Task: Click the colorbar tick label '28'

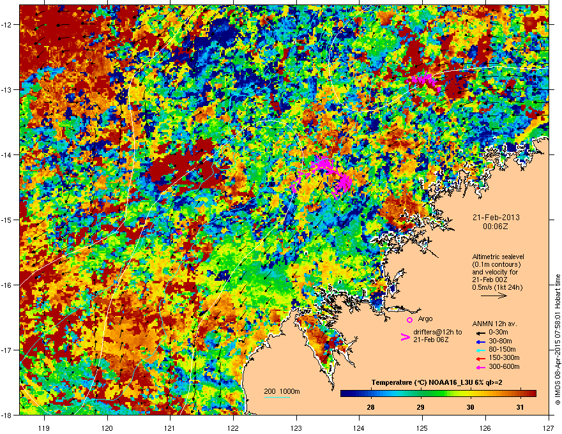Action: [x=370, y=407]
